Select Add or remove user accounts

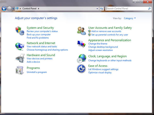coord(106,31)
